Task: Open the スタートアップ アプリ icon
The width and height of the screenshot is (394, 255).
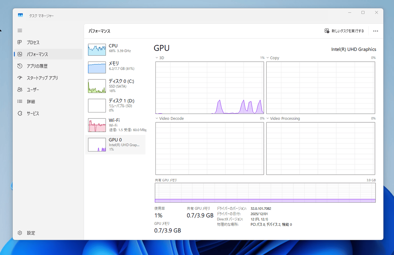Action: coord(20,78)
